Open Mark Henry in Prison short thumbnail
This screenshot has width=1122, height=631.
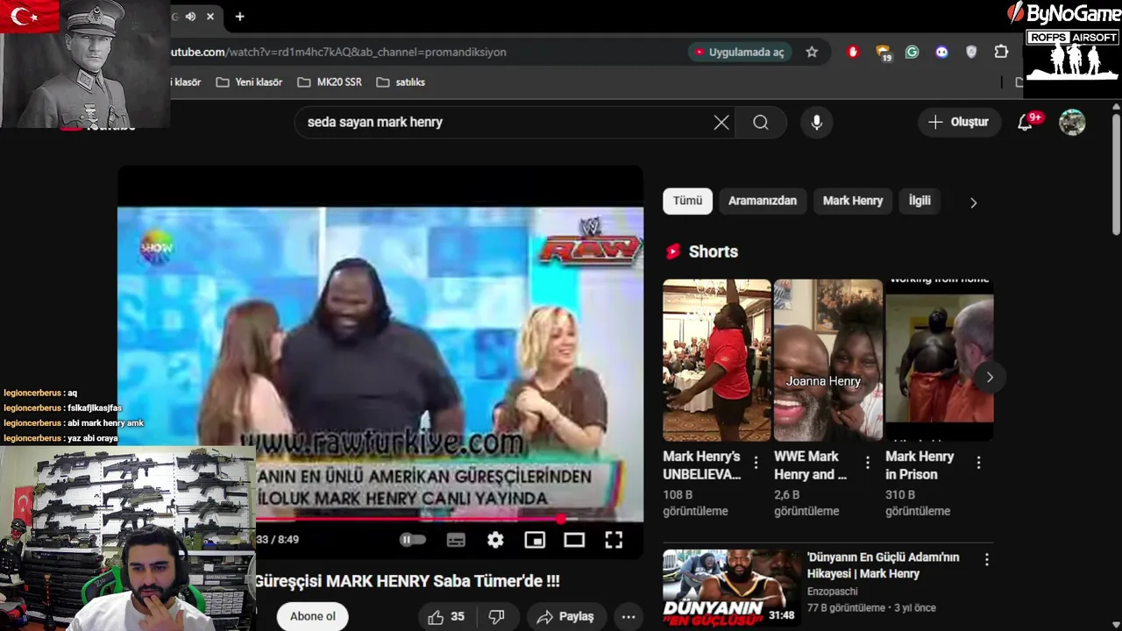[x=940, y=360]
